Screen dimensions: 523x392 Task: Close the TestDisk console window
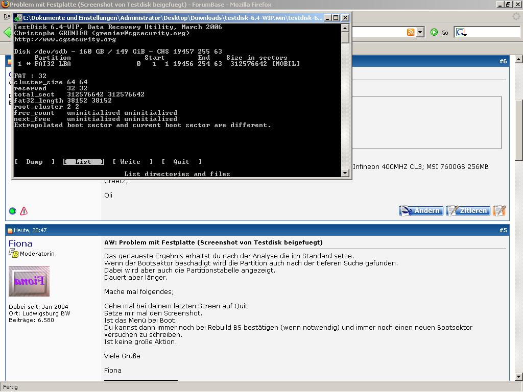click(346, 18)
